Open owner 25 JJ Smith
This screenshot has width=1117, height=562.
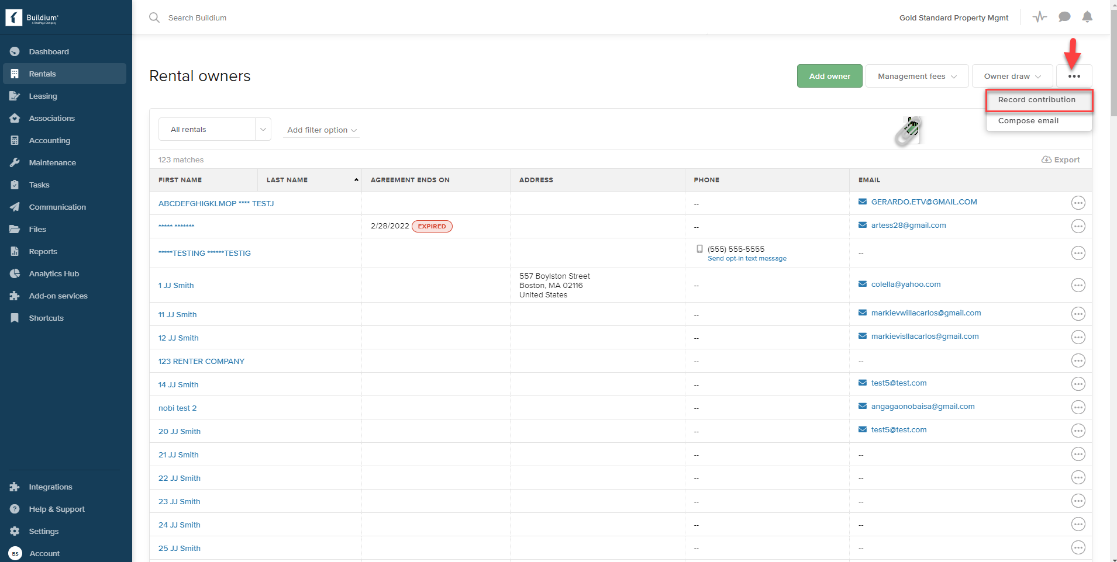pos(179,548)
